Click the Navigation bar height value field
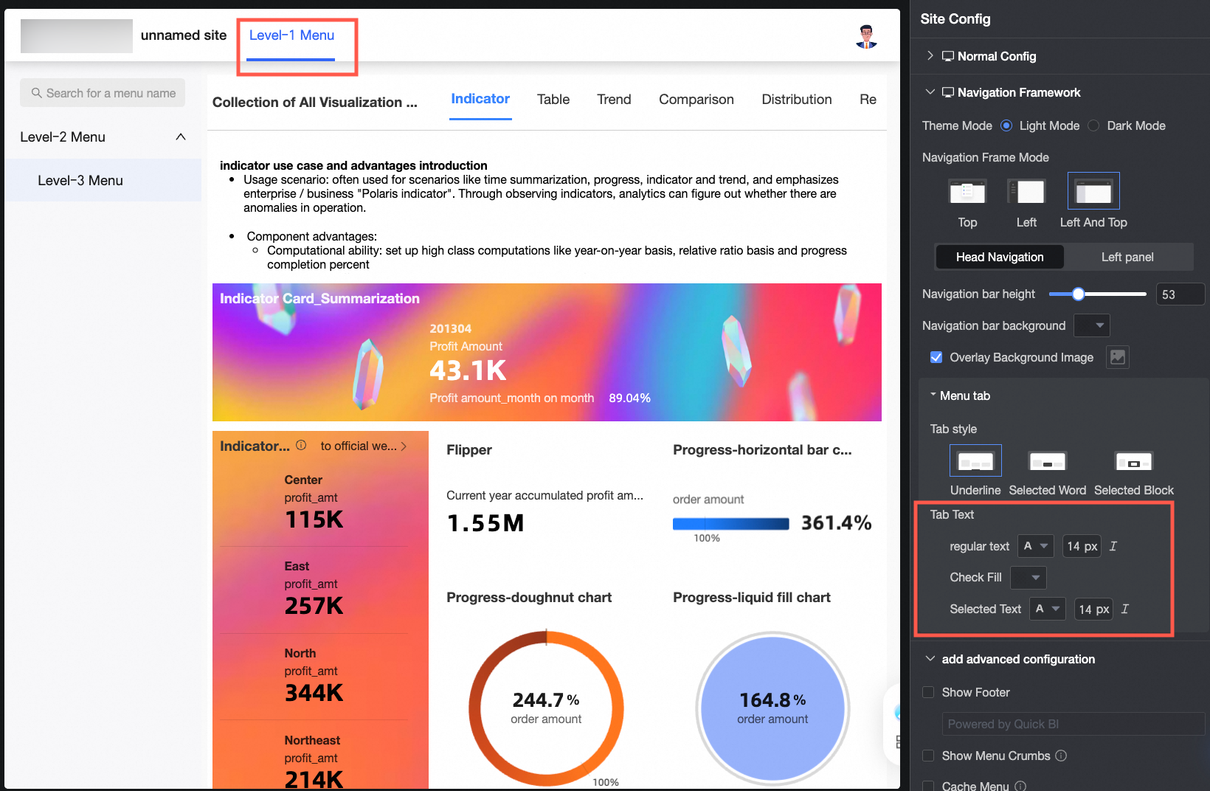Screen dimensions: 1210x791 click(x=1180, y=294)
